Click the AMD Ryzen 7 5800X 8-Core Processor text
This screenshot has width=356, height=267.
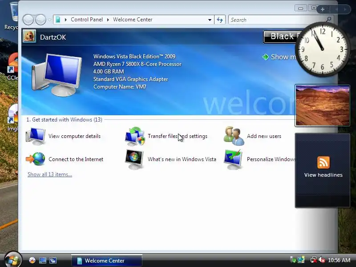click(138, 64)
